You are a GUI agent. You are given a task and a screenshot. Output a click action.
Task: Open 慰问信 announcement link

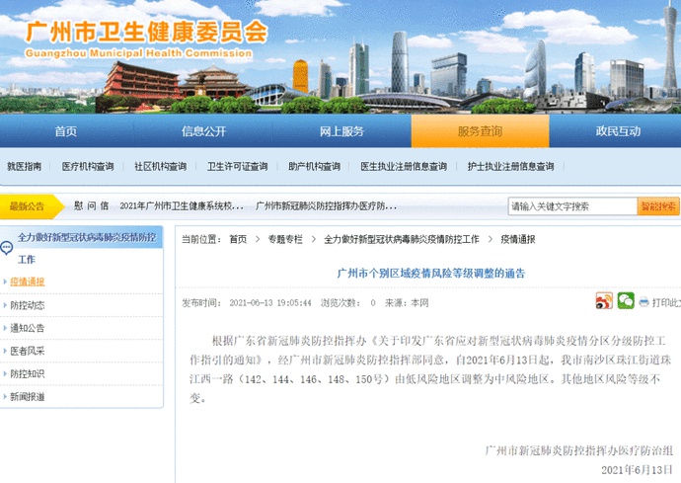(91, 206)
